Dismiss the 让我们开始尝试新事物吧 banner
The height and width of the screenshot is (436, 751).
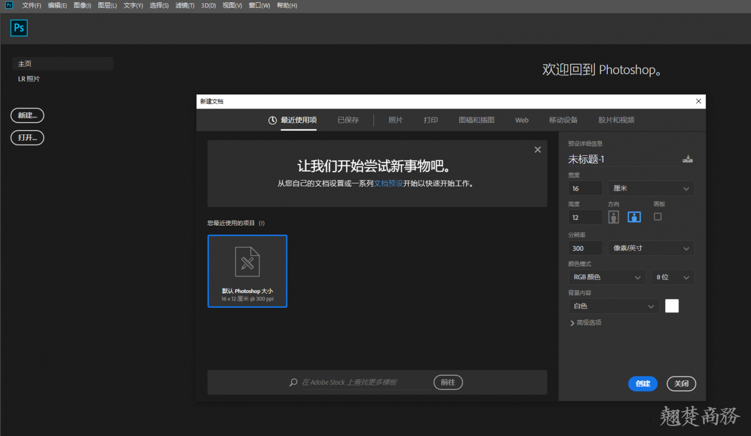pos(537,150)
